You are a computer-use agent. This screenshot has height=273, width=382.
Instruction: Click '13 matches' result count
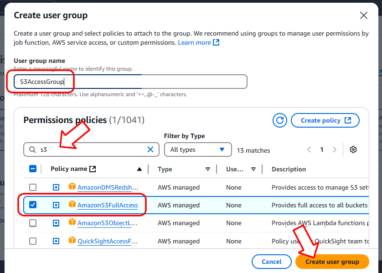pos(253,150)
